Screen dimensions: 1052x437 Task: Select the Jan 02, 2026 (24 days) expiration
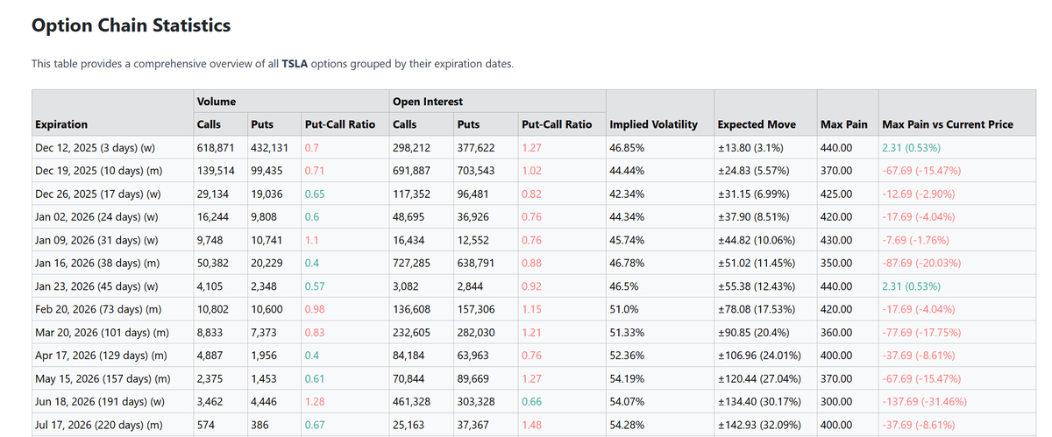[96, 216]
